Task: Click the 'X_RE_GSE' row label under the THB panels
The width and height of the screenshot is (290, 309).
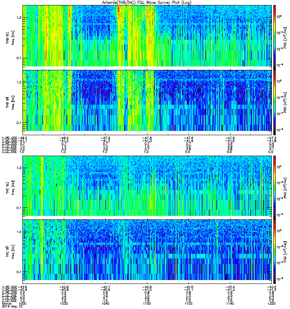Action: 9,138
